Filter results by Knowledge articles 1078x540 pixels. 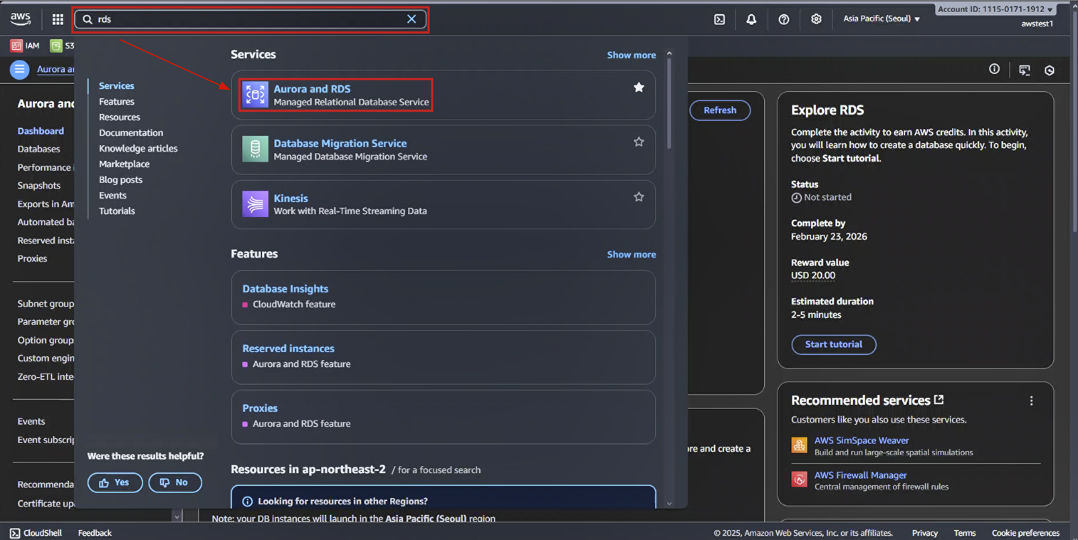click(x=138, y=149)
